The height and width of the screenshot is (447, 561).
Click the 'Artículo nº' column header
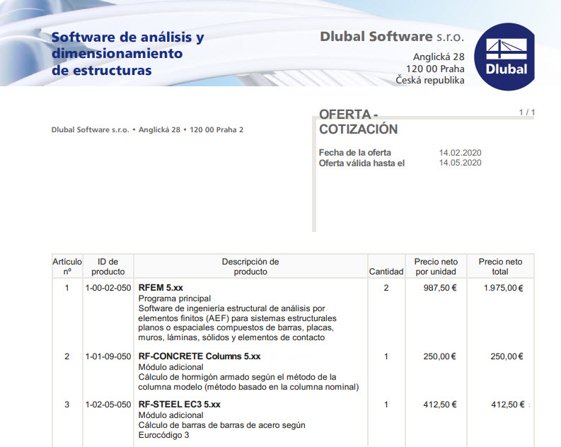point(67,267)
